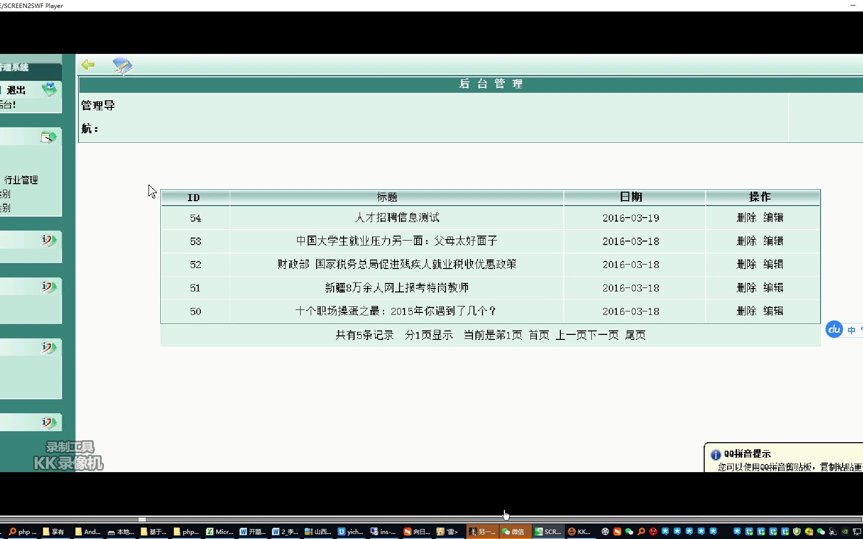Screen dimensions: 863x539
Task: Click the 退出 logout link
Action: [x=16, y=90]
